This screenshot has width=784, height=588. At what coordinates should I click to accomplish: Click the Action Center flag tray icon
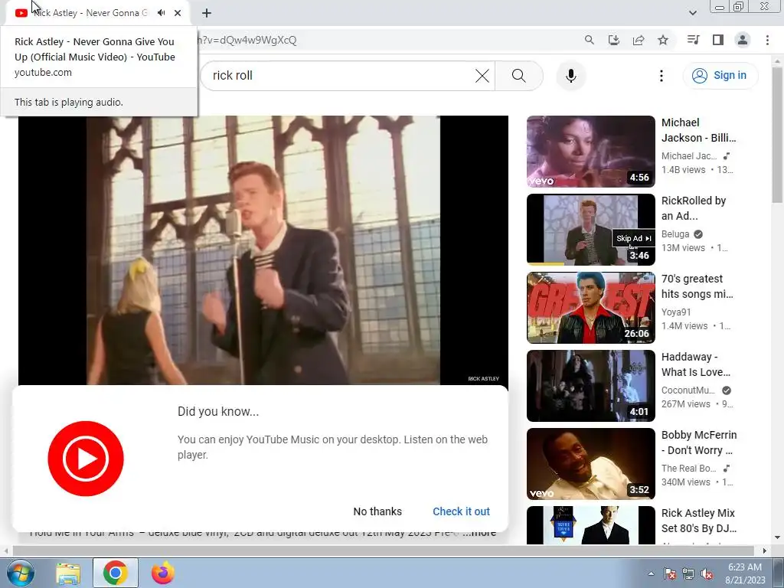tap(670, 573)
